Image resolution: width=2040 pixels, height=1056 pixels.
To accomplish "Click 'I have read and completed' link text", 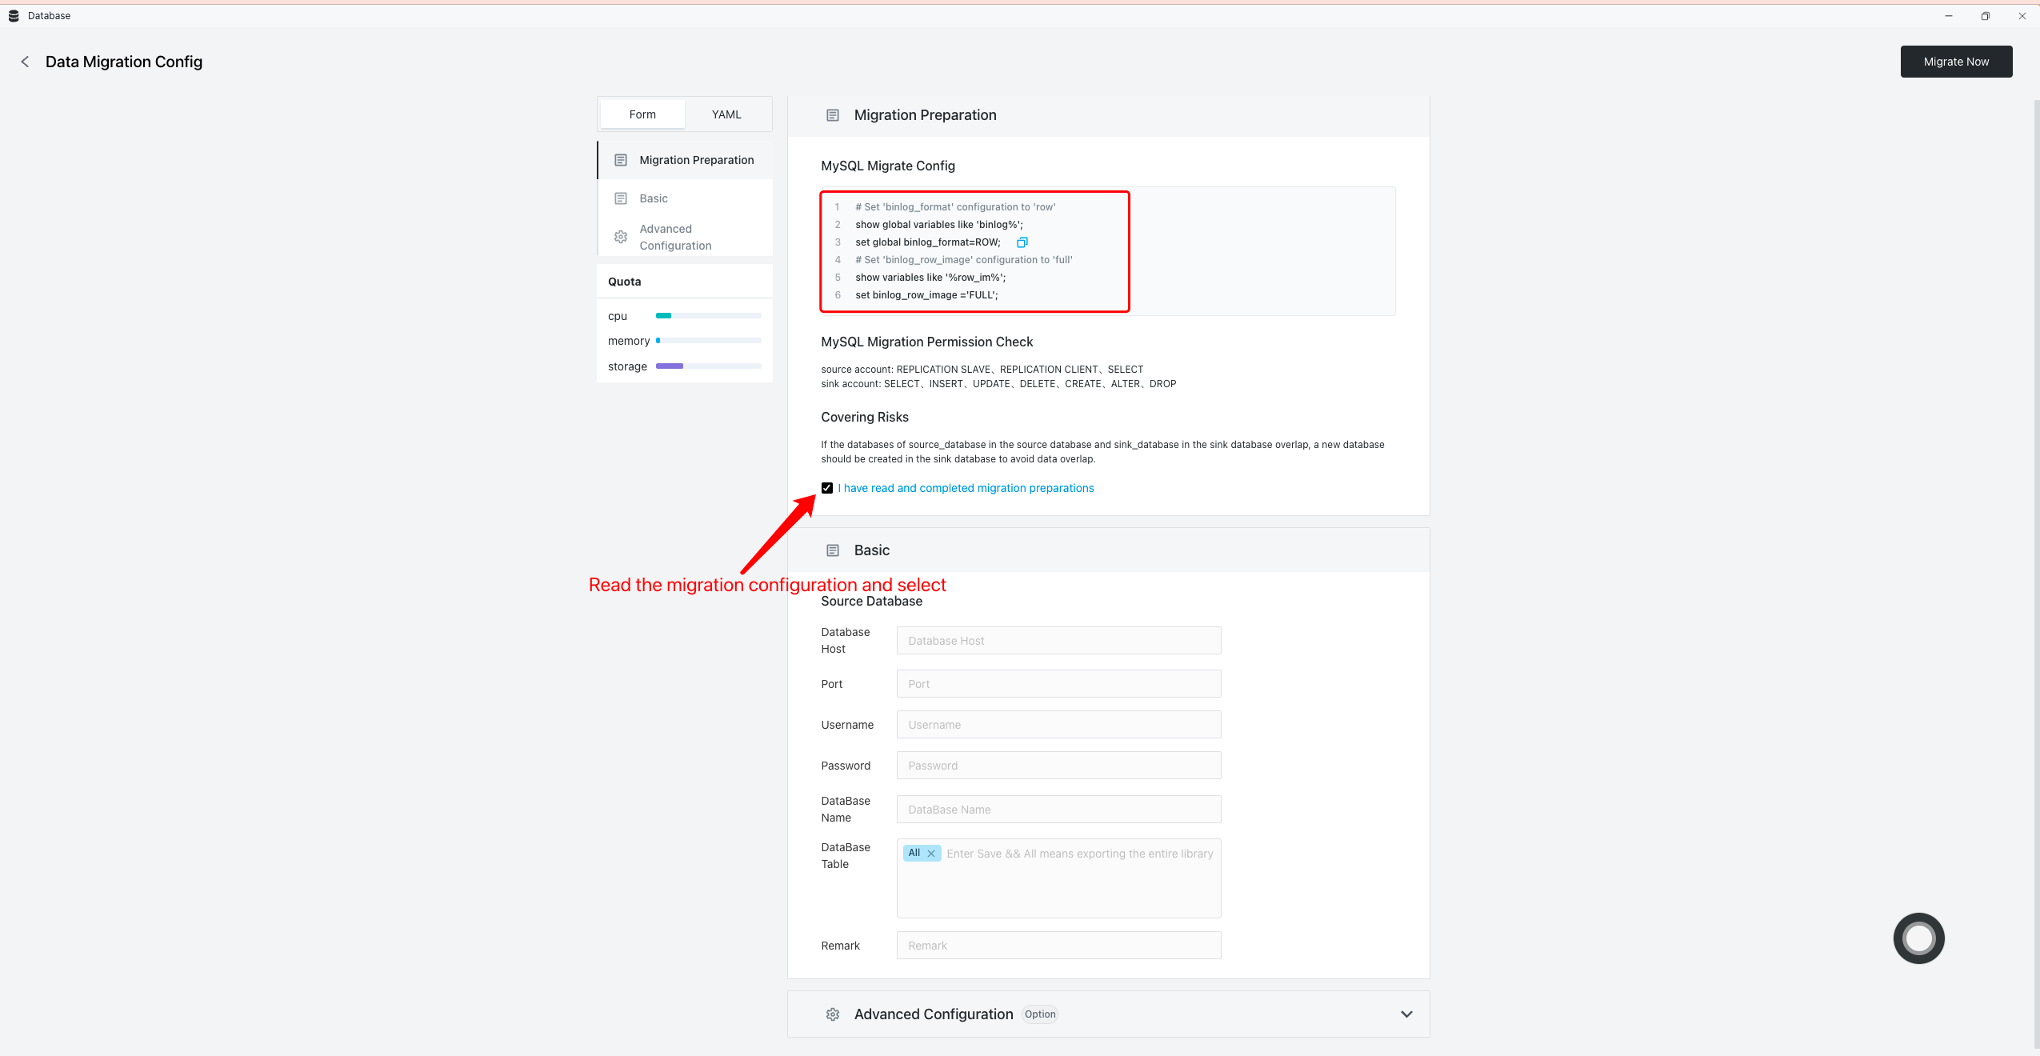I will pyautogui.click(x=966, y=488).
